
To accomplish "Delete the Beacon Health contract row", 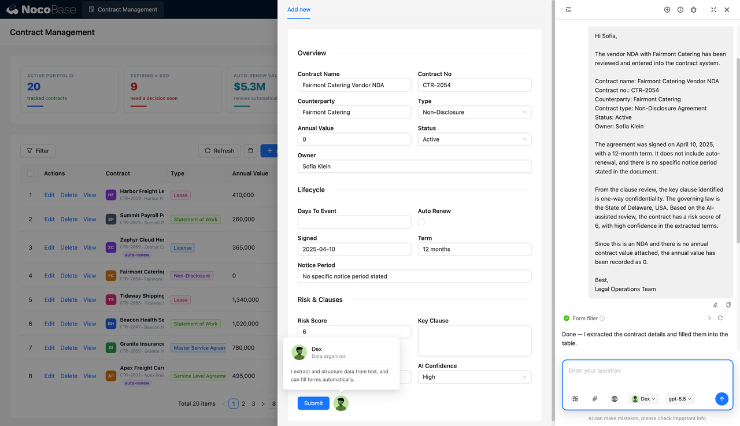I will click(x=69, y=324).
